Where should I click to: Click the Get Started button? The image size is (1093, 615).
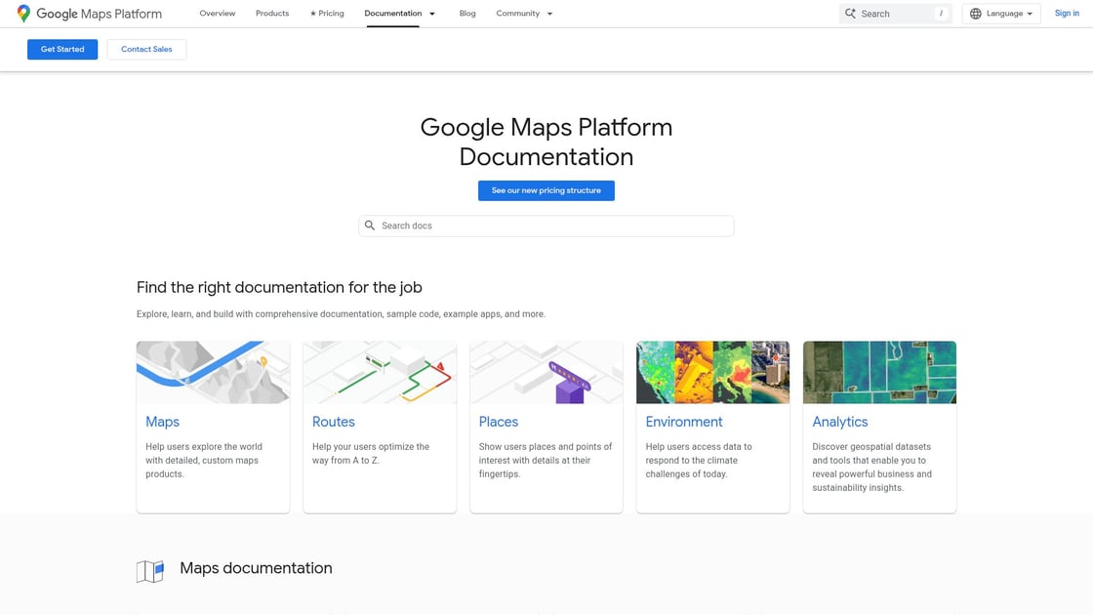62,50
